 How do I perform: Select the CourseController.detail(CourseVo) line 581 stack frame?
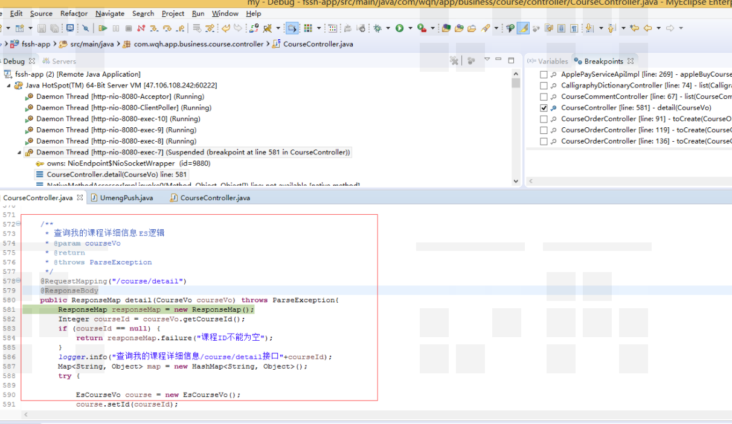pyautogui.click(x=112, y=174)
